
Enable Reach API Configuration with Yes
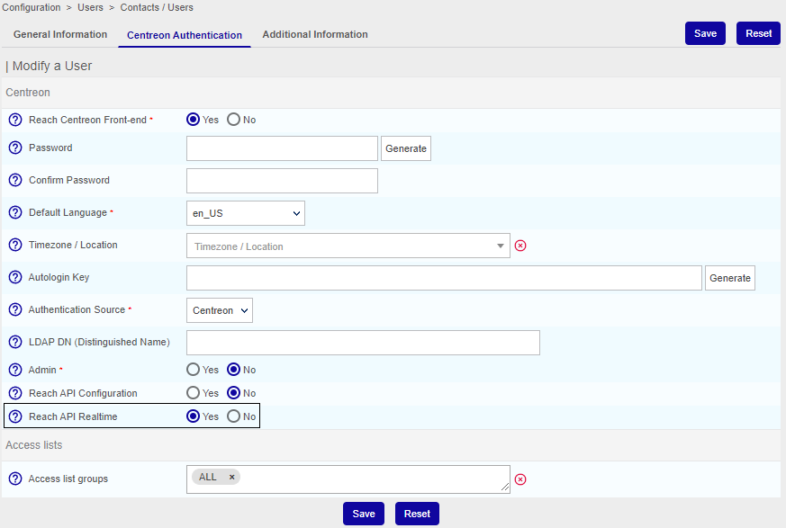193,393
